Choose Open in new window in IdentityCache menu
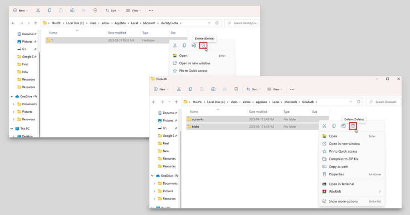 point(202,63)
